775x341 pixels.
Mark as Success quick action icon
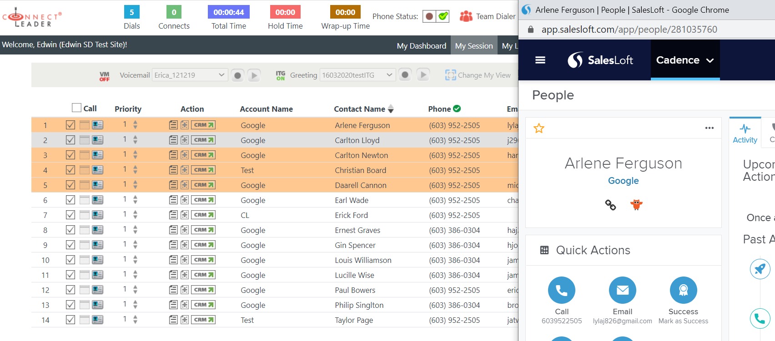pos(683,290)
